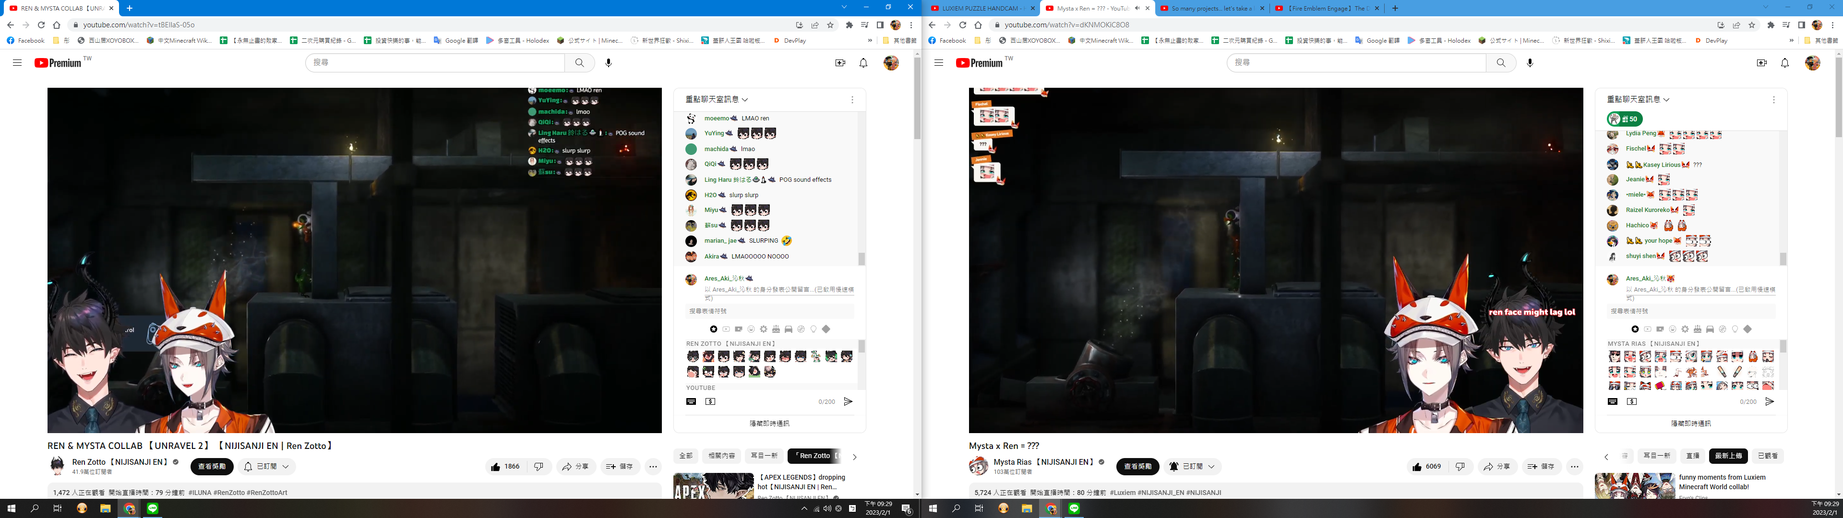This screenshot has width=1843, height=518.
Task: Open Ren Zotto channel name link
Action: 120,462
